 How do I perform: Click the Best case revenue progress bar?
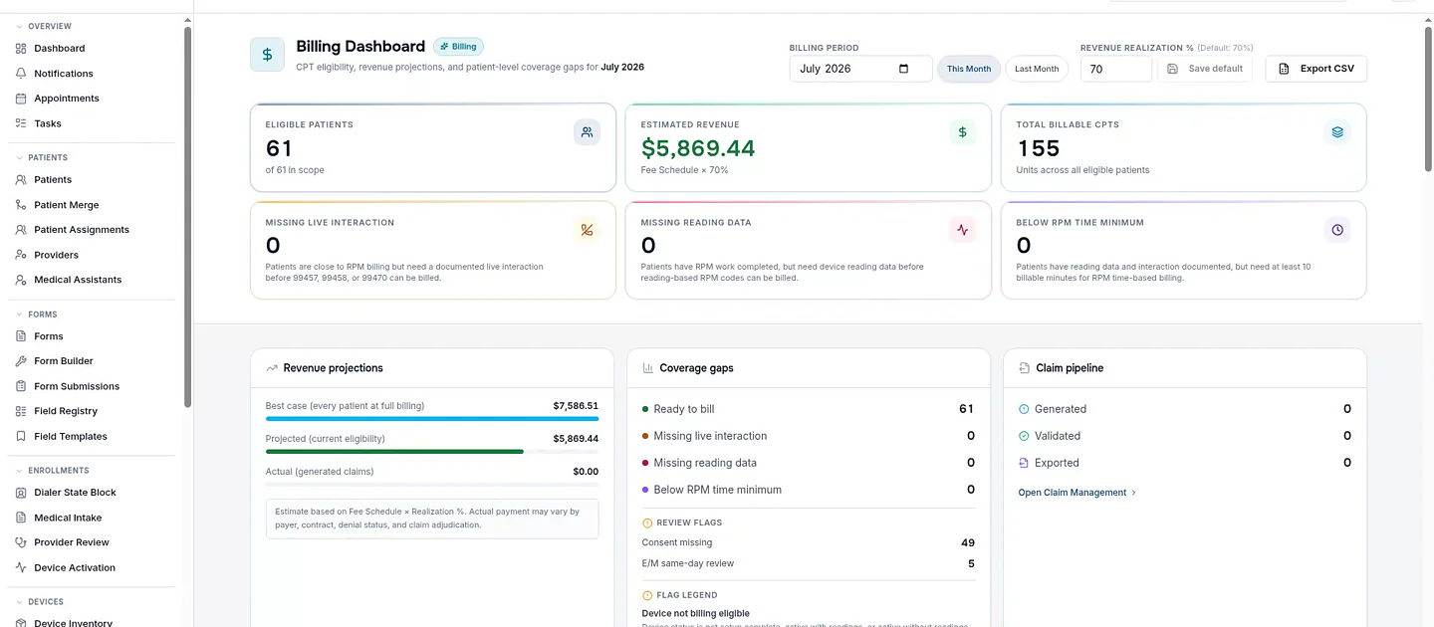click(432, 419)
